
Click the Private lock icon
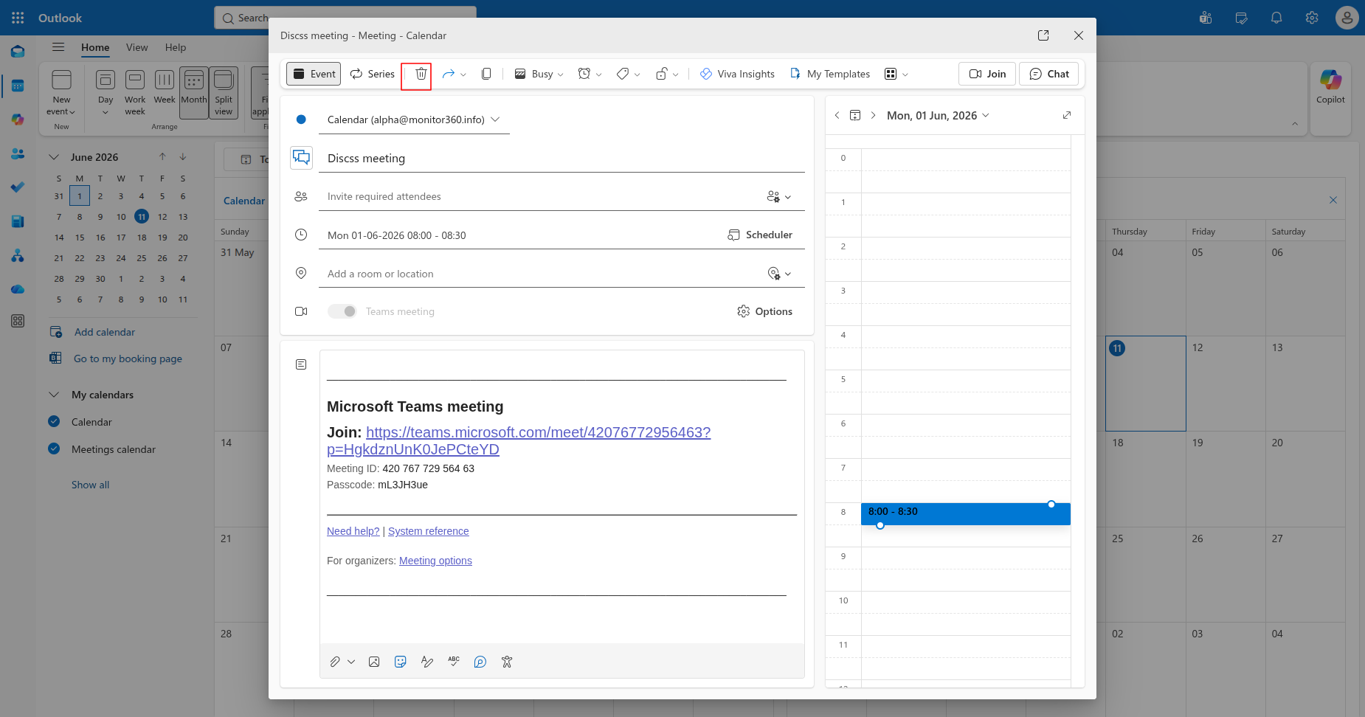click(662, 74)
